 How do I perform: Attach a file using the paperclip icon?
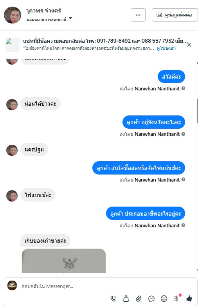(139, 299)
